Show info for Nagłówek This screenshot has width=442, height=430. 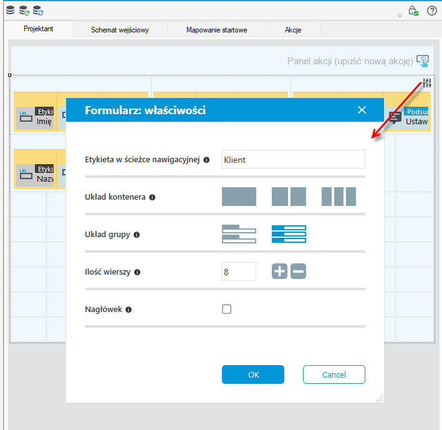(x=128, y=310)
